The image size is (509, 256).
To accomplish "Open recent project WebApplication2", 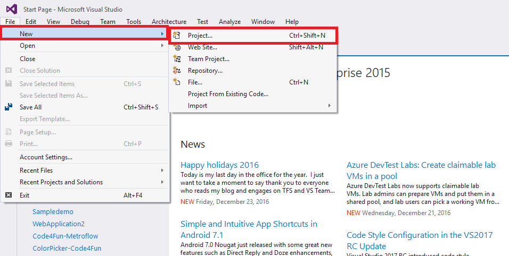I will (59, 224).
